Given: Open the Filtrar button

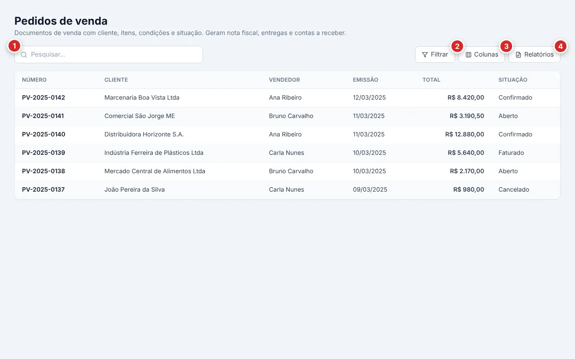Looking at the screenshot, I should pyautogui.click(x=435, y=54).
